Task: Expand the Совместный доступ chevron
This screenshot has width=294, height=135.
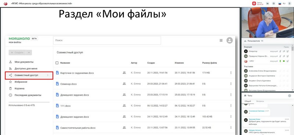Action: (x=48, y=75)
